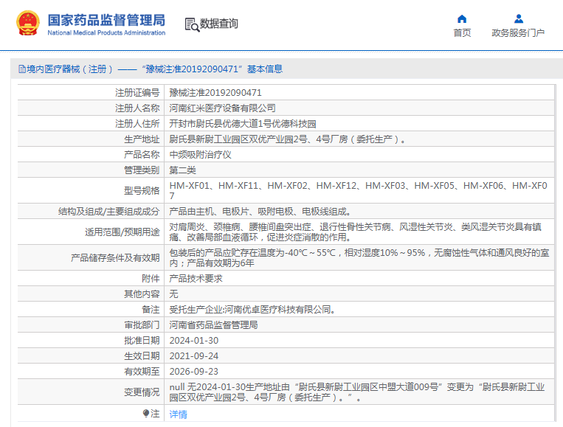
Task: Click the 审批部门 row label
Action: tap(142, 324)
